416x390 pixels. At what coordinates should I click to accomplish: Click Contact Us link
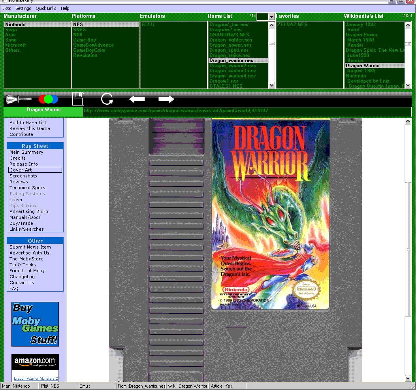pyautogui.click(x=21, y=283)
